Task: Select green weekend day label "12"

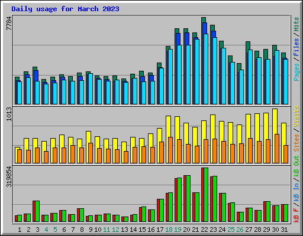Action: point(115,230)
